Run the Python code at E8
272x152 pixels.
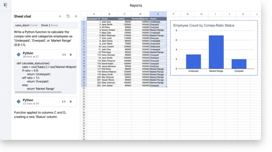pyautogui.click(x=71, y=101)
